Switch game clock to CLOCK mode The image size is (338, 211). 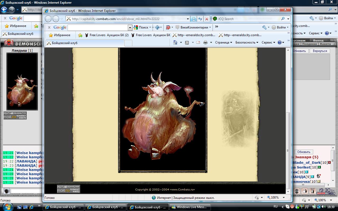pyautogui.click(x=321, y=193)
